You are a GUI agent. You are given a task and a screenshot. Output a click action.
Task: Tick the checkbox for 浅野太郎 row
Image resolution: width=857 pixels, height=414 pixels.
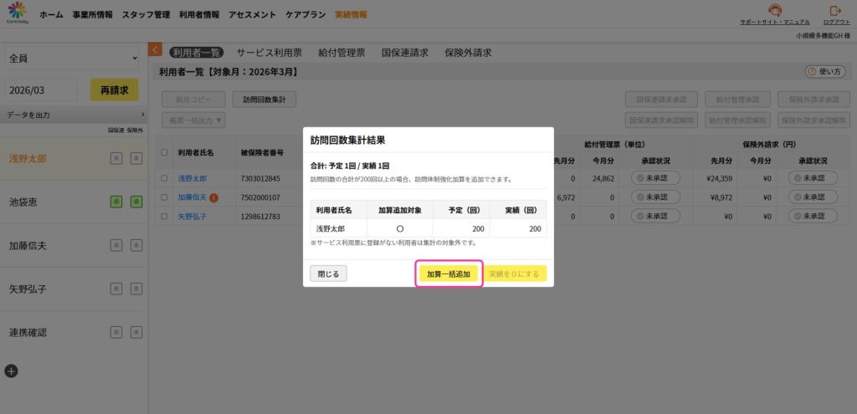click(164, 178)
